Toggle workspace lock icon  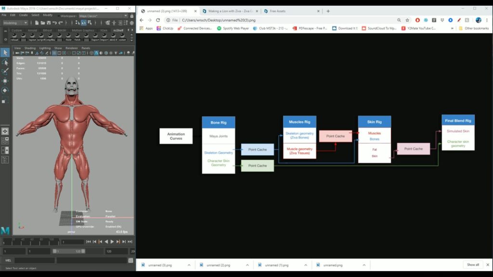pos(132,16)
